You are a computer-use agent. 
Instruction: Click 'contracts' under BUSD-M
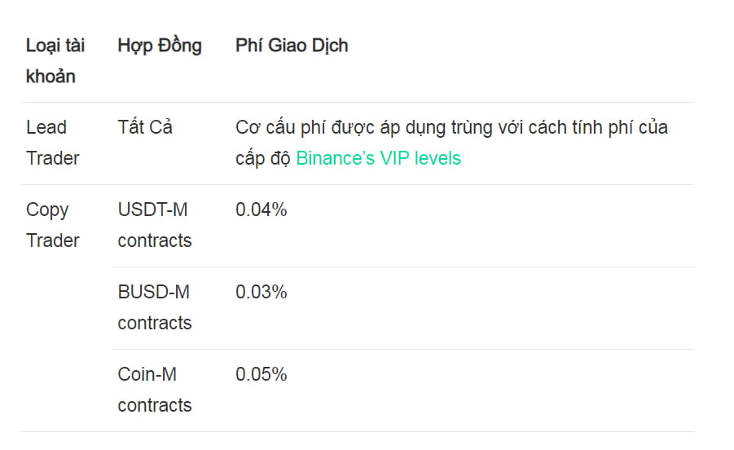point(155,323)
